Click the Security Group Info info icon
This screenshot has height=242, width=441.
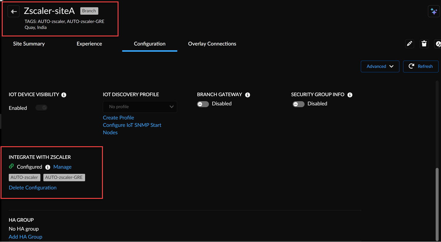pos(350,95)
